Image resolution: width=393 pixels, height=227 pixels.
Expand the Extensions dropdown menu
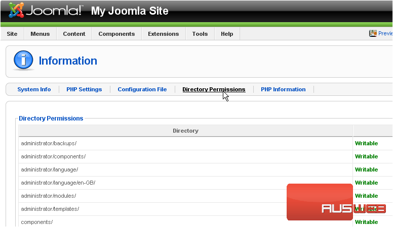163,34
